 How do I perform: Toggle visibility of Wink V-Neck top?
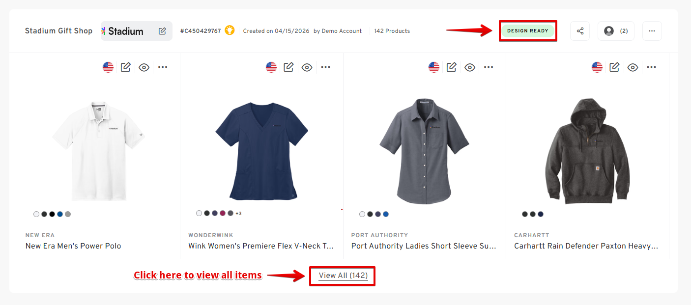coord(307,67)
